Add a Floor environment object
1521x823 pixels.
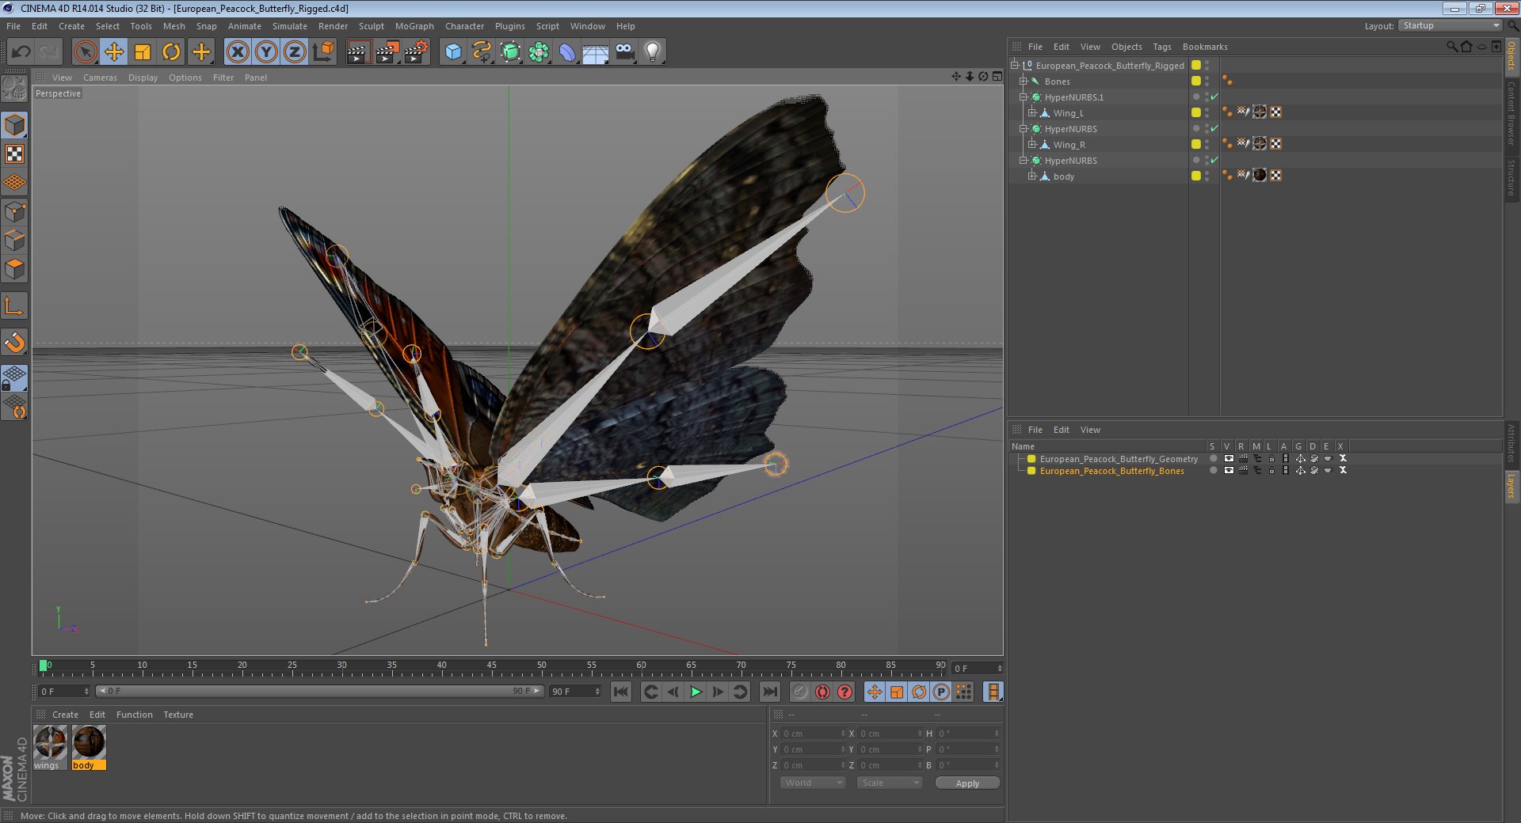596,52
